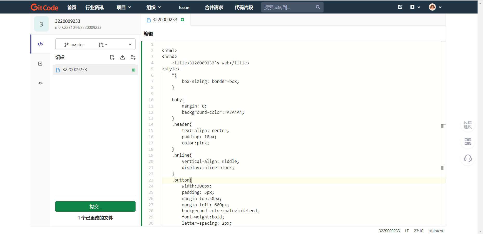This screenshot has width=483, height=234.
Task: Click the 提交 commit button
Action: tap(95, 206)
